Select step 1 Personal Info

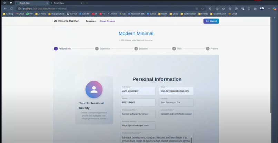[62, 48]
